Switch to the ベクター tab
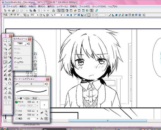161x130 pixels. 27,98
